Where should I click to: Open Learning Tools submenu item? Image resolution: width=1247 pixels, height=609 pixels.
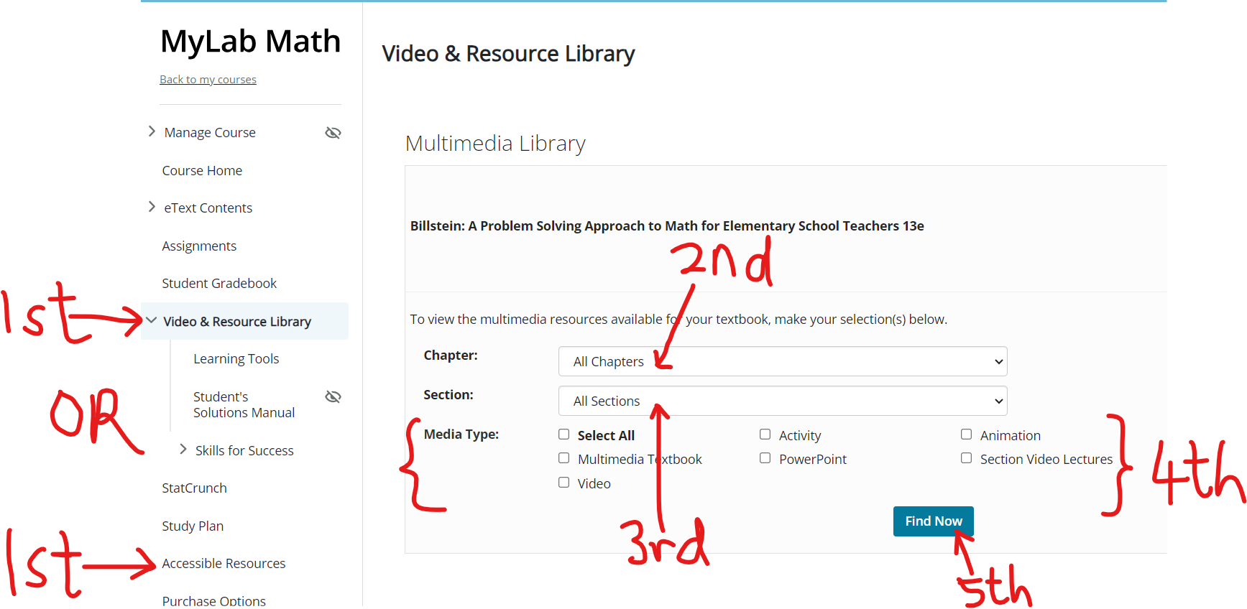236,359
